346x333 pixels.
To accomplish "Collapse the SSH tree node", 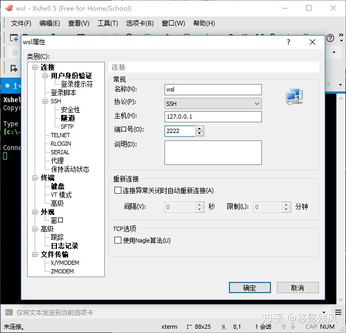I will point(45,101).
